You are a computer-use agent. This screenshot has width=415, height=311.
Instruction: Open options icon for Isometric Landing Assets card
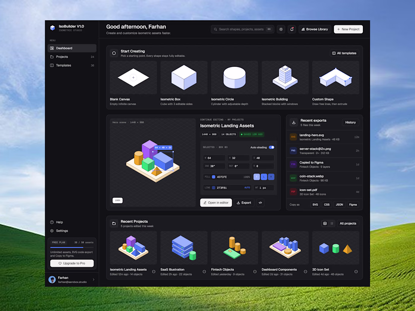154,271
